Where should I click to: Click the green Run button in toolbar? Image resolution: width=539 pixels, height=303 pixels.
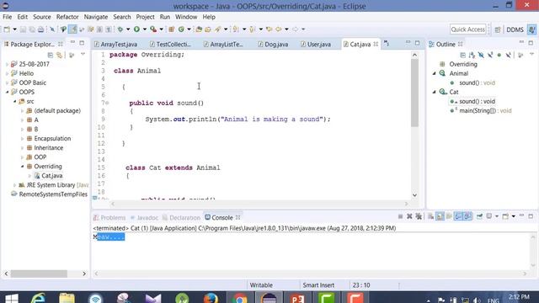[x=136, y=29]
